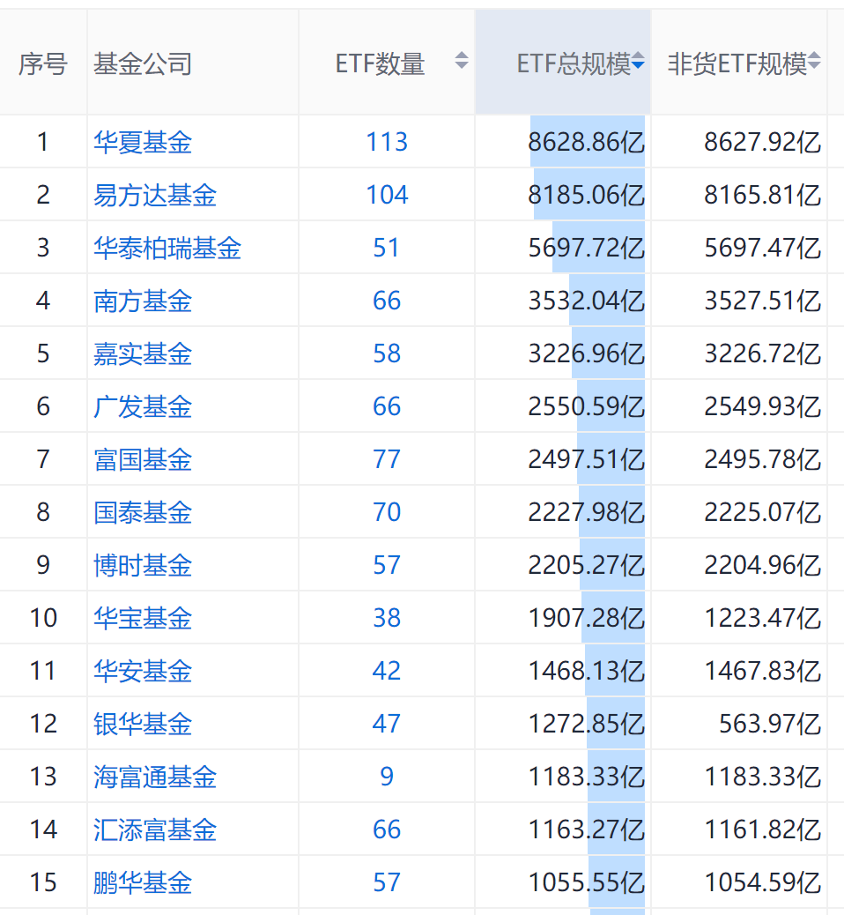Select total scale value 2497.51亿
This screenshot has width=844, height=915.
(x=586, y=459)
